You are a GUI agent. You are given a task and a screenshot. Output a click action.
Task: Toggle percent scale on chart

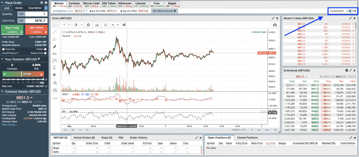coord(251,130)
